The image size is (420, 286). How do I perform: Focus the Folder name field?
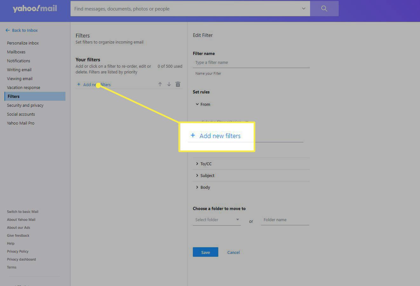click(x=285, y=220)
